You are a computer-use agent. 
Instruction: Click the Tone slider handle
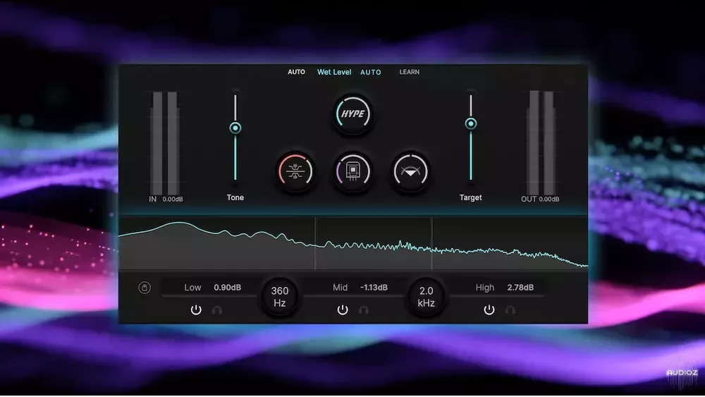coord(235,128)
